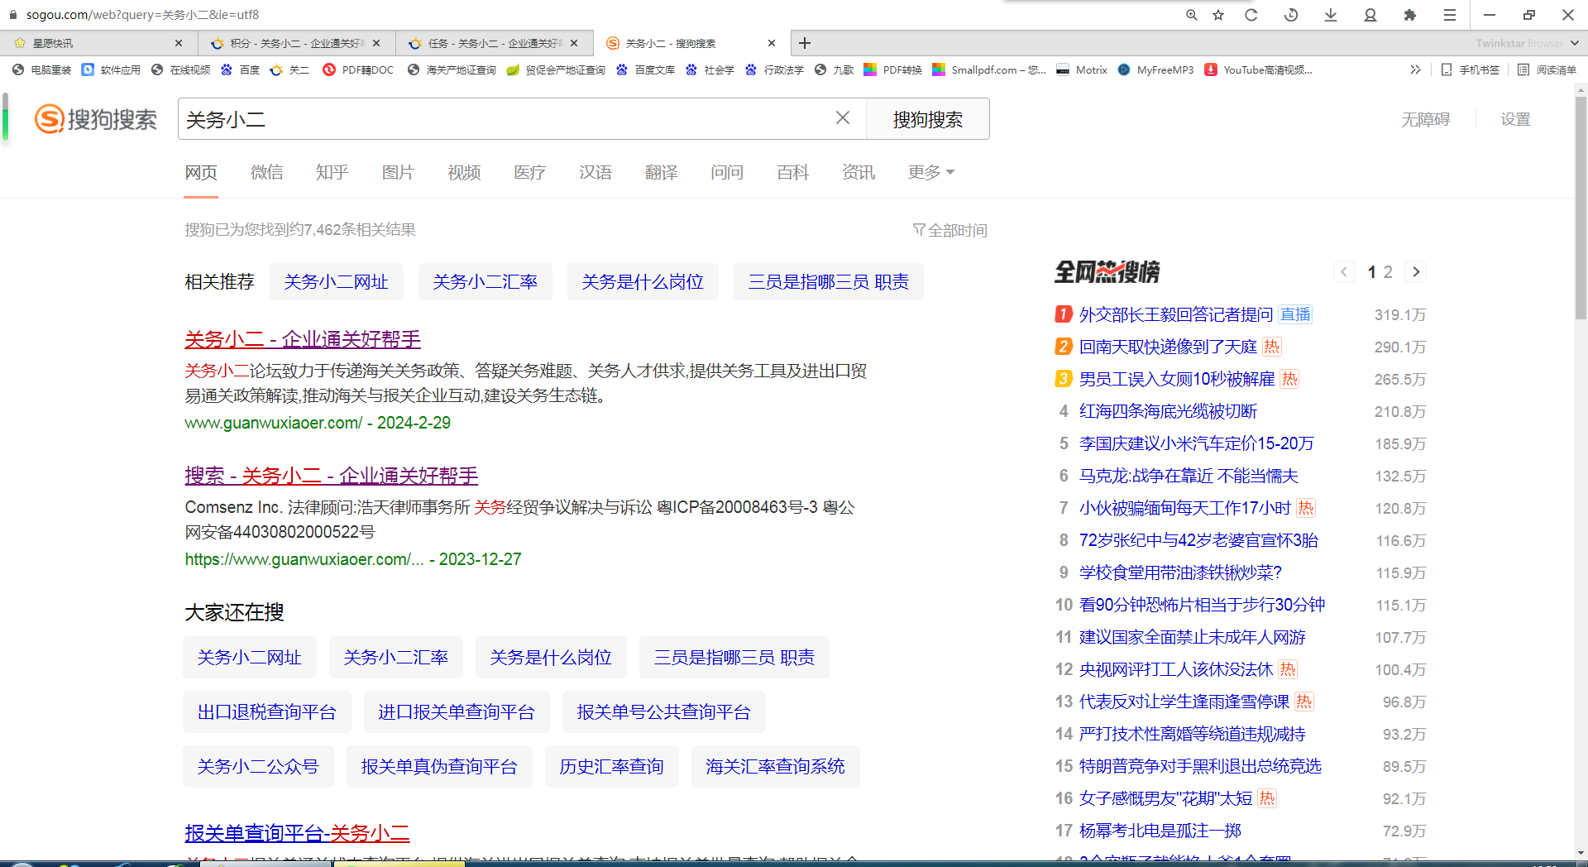This screenshot has height=867, width=1588.
Task: Open 无障碍 accessibility link
Action: [x=1425, y=119]
